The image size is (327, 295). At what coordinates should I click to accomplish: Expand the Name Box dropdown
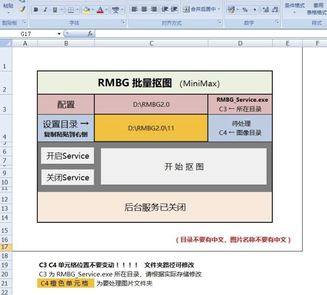tap(59, 34)
